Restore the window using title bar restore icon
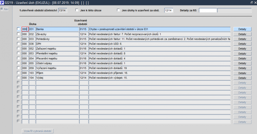Image resolution: width=257 pixels, height=134 pixels. click(x=252, y=3)
